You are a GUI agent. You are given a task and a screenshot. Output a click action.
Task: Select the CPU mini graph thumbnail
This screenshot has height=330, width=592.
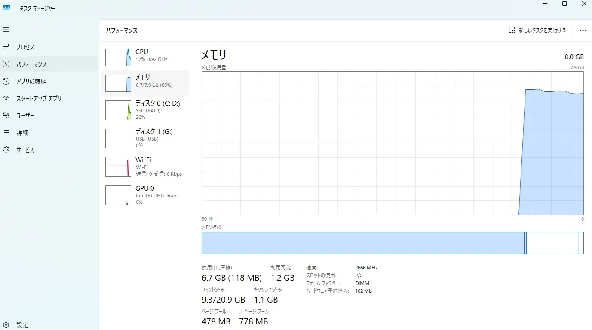click(118, 58)
